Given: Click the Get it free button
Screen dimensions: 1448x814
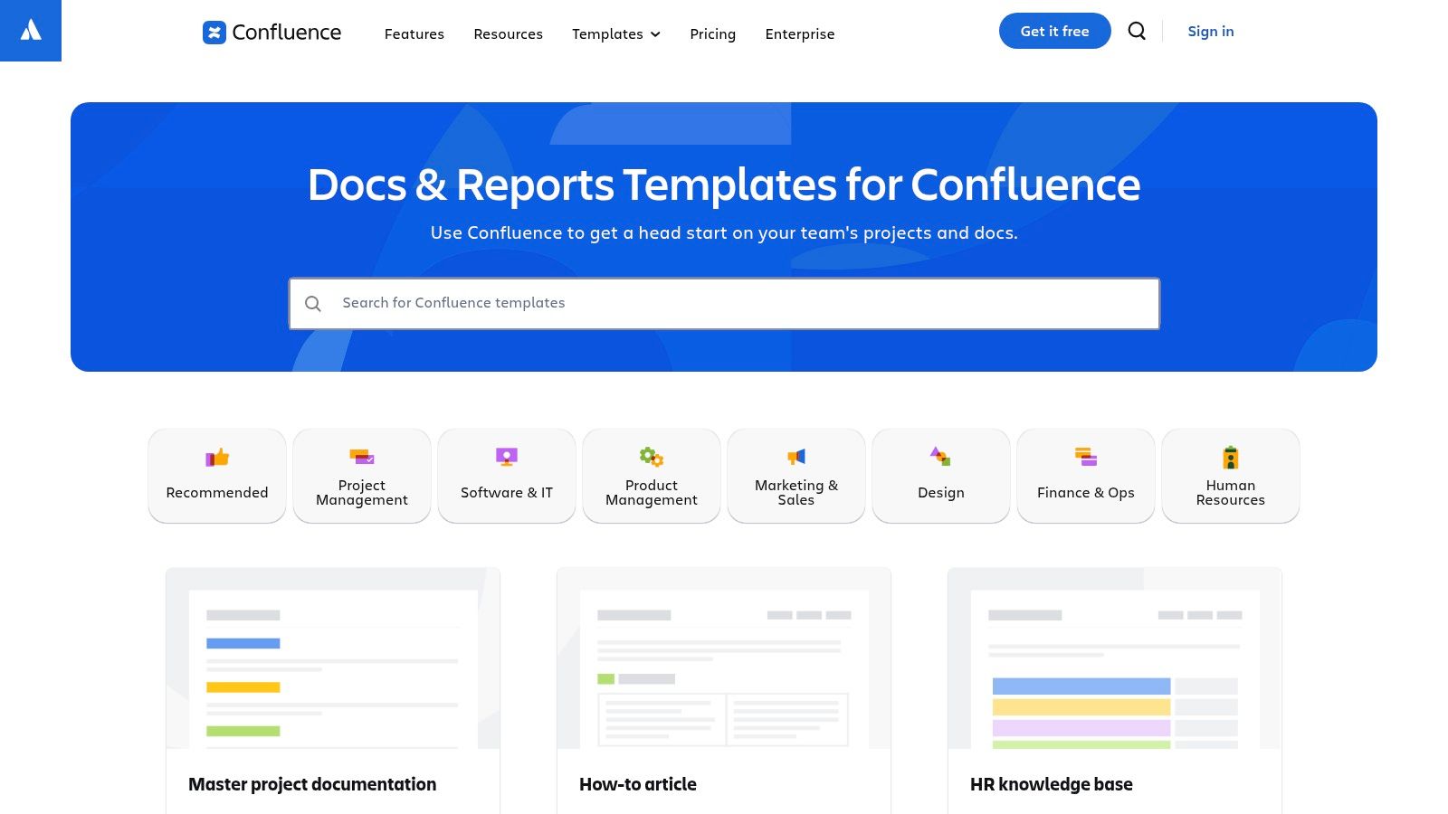Looking at the screenshot, I should pos(1054,32).
